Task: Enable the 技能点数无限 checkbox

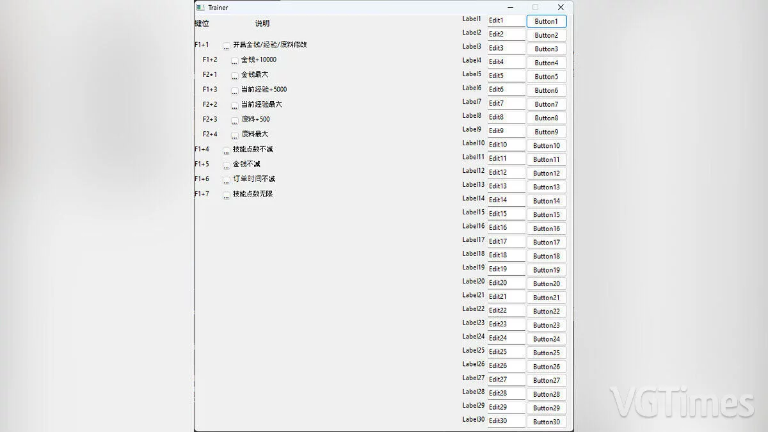Action: pyautogui.click(x=227, y=195)
